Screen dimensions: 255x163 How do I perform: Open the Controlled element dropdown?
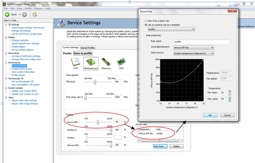pyautogui.click(x=194, y=47)
